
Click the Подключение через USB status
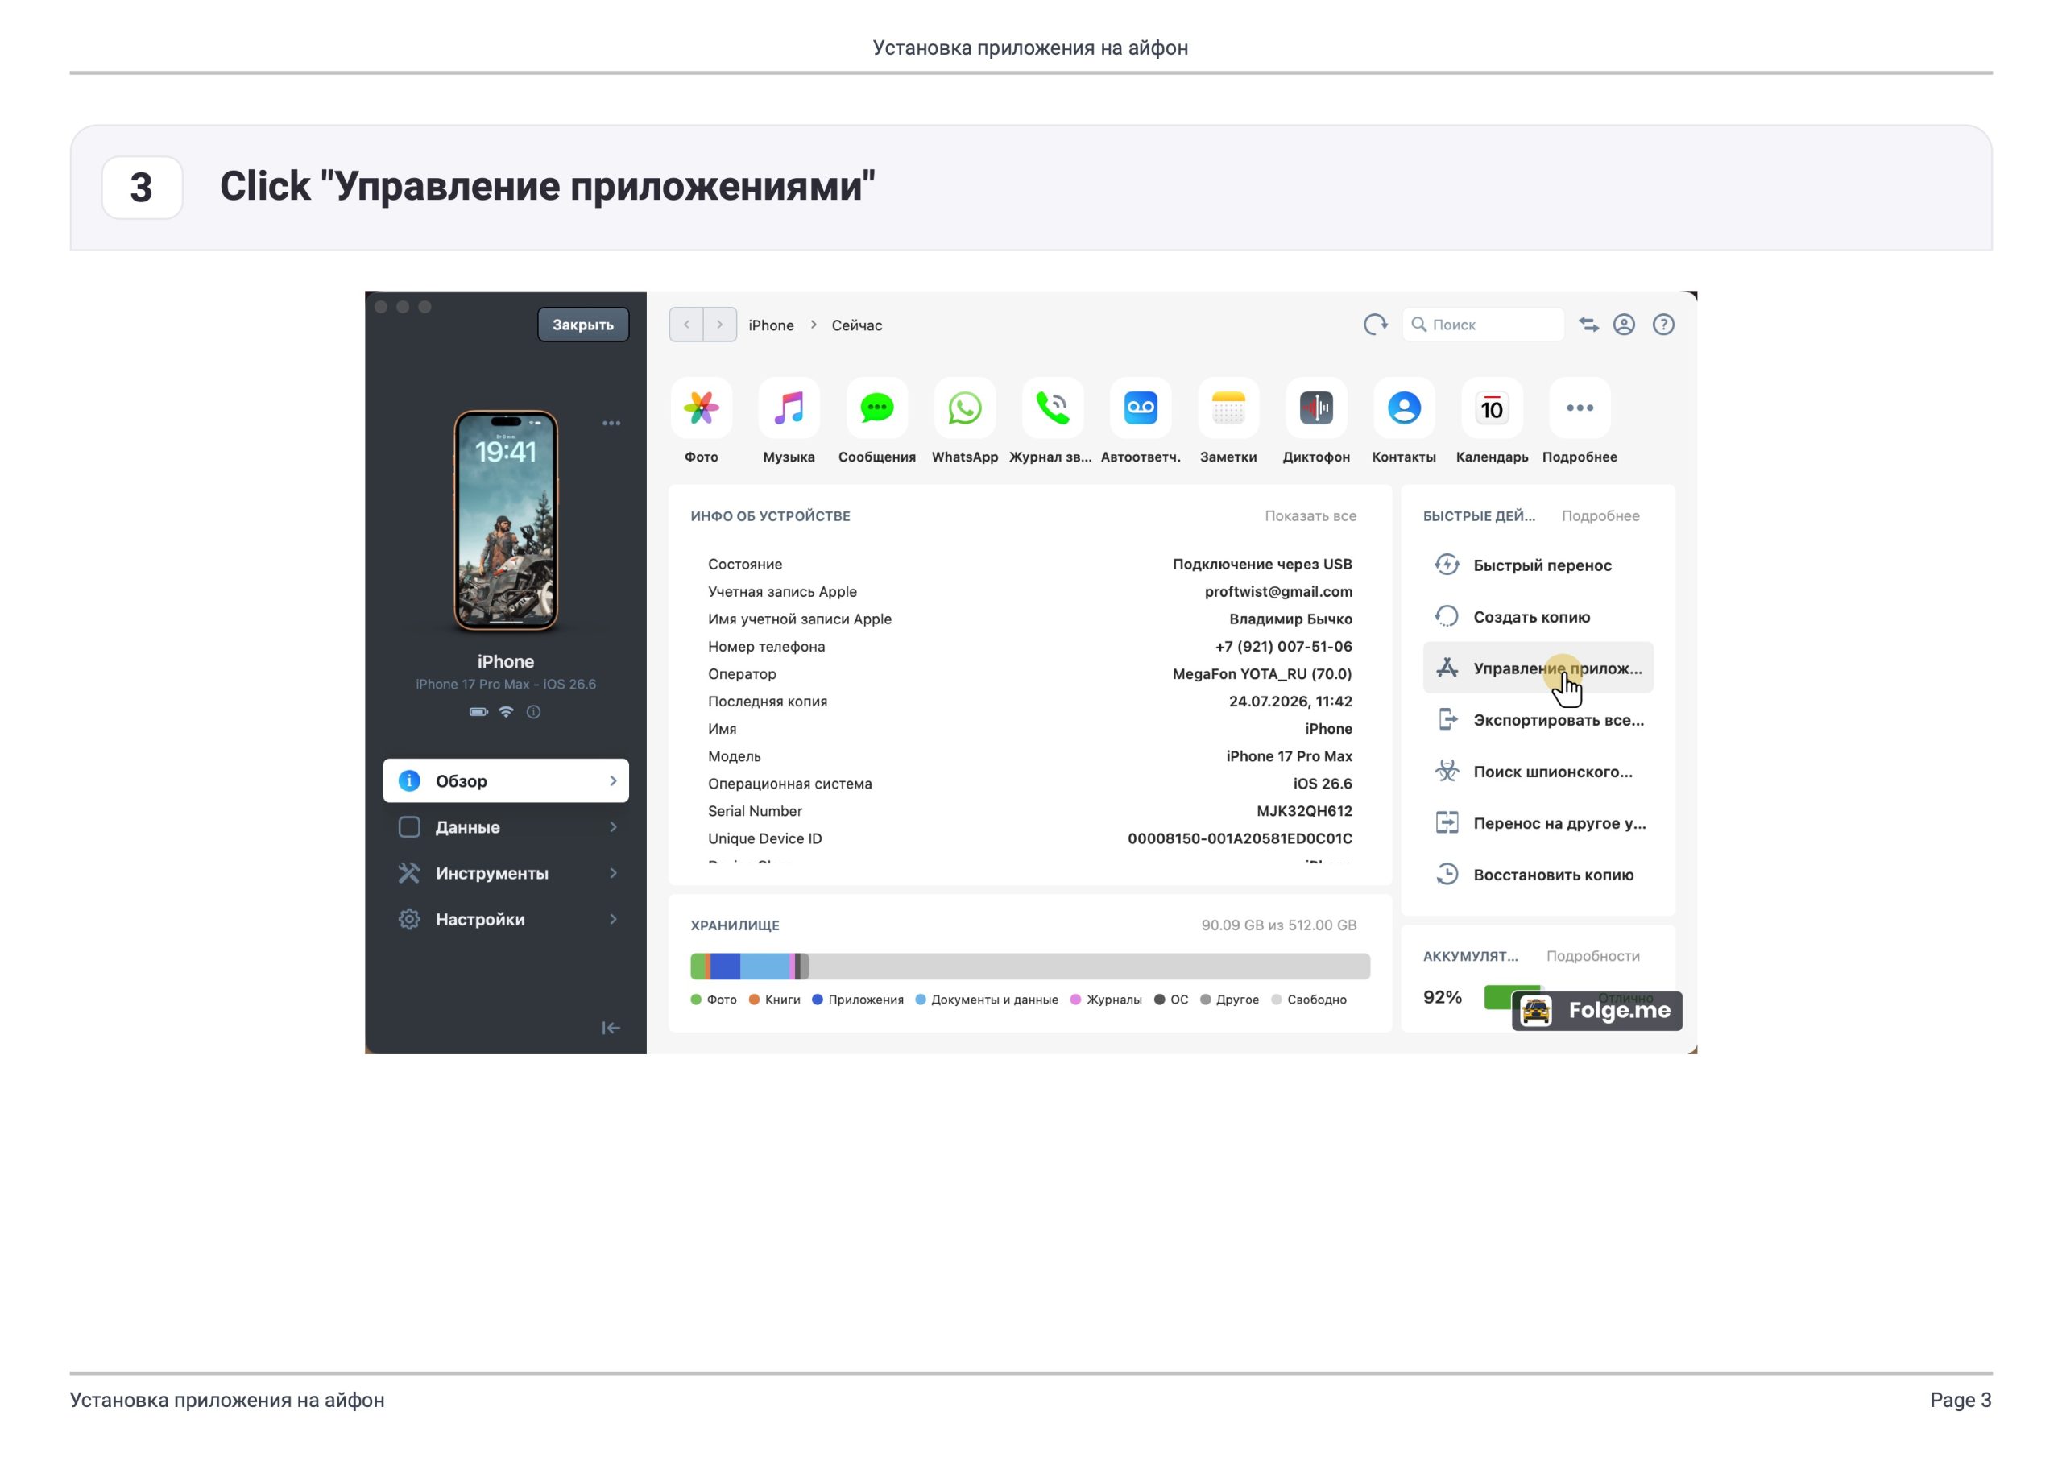pyautogui.click(x=1262, y=564)
